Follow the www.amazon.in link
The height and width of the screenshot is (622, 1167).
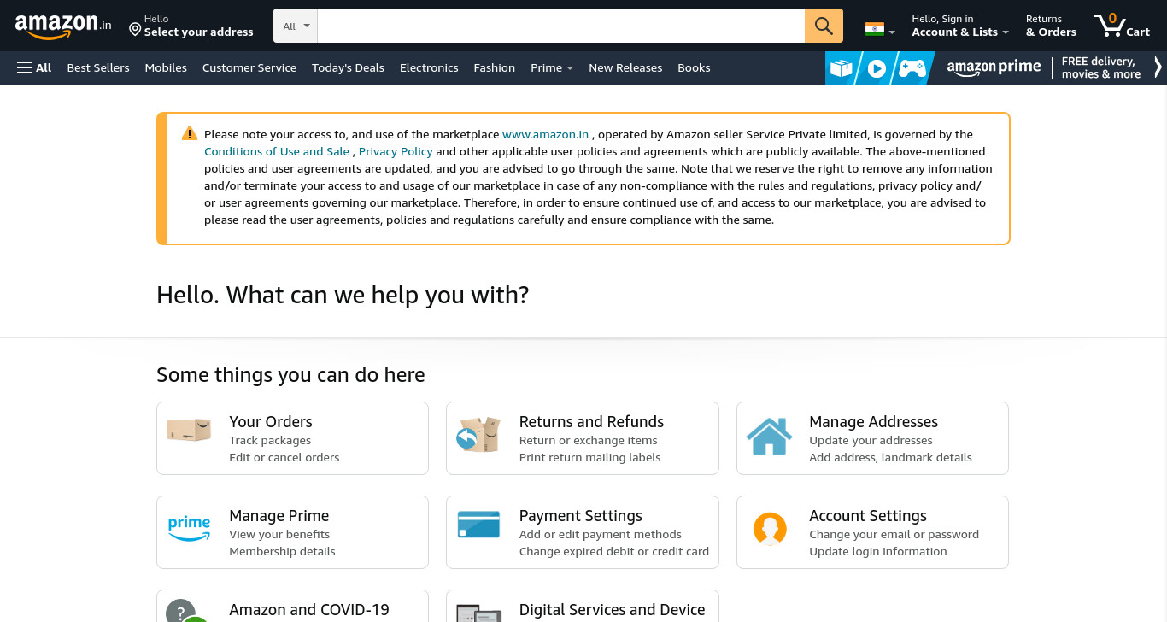click(x=545, y=134)
